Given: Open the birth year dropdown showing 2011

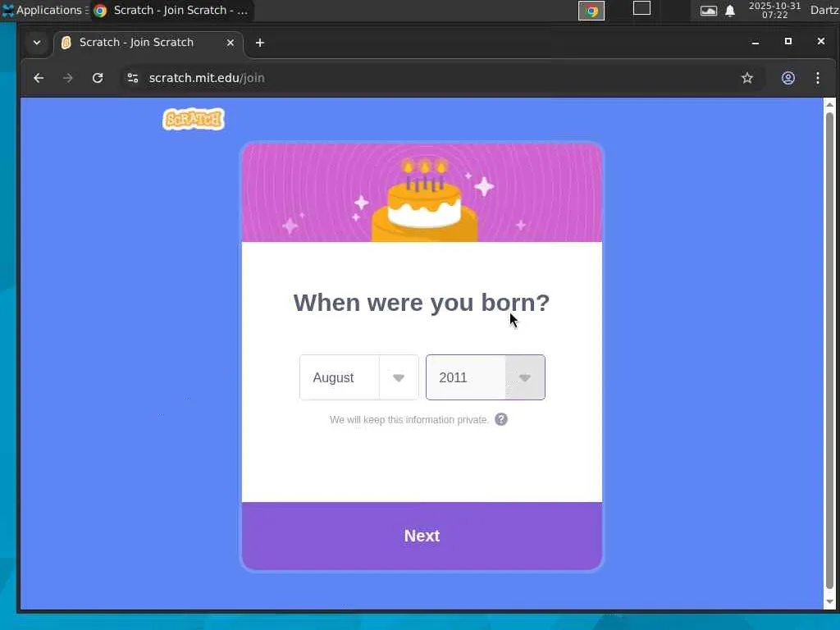Looking at the screenshot, I should 486,377.
